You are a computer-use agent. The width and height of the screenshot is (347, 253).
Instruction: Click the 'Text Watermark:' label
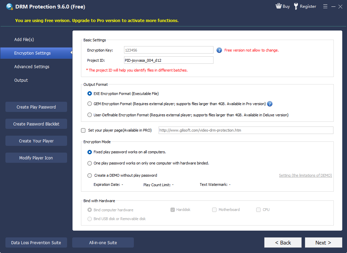click(x=213, y=184)
